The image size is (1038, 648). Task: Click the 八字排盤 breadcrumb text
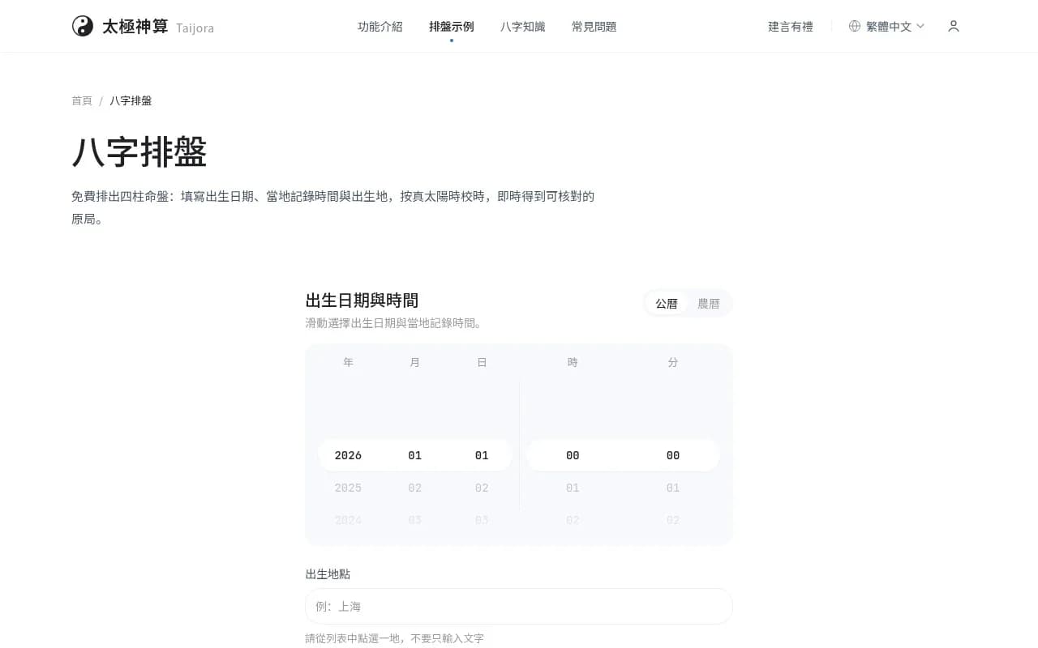point(131,100)
